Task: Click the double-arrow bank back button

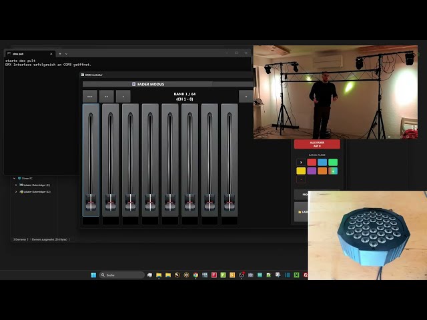Action: (107, 97)
